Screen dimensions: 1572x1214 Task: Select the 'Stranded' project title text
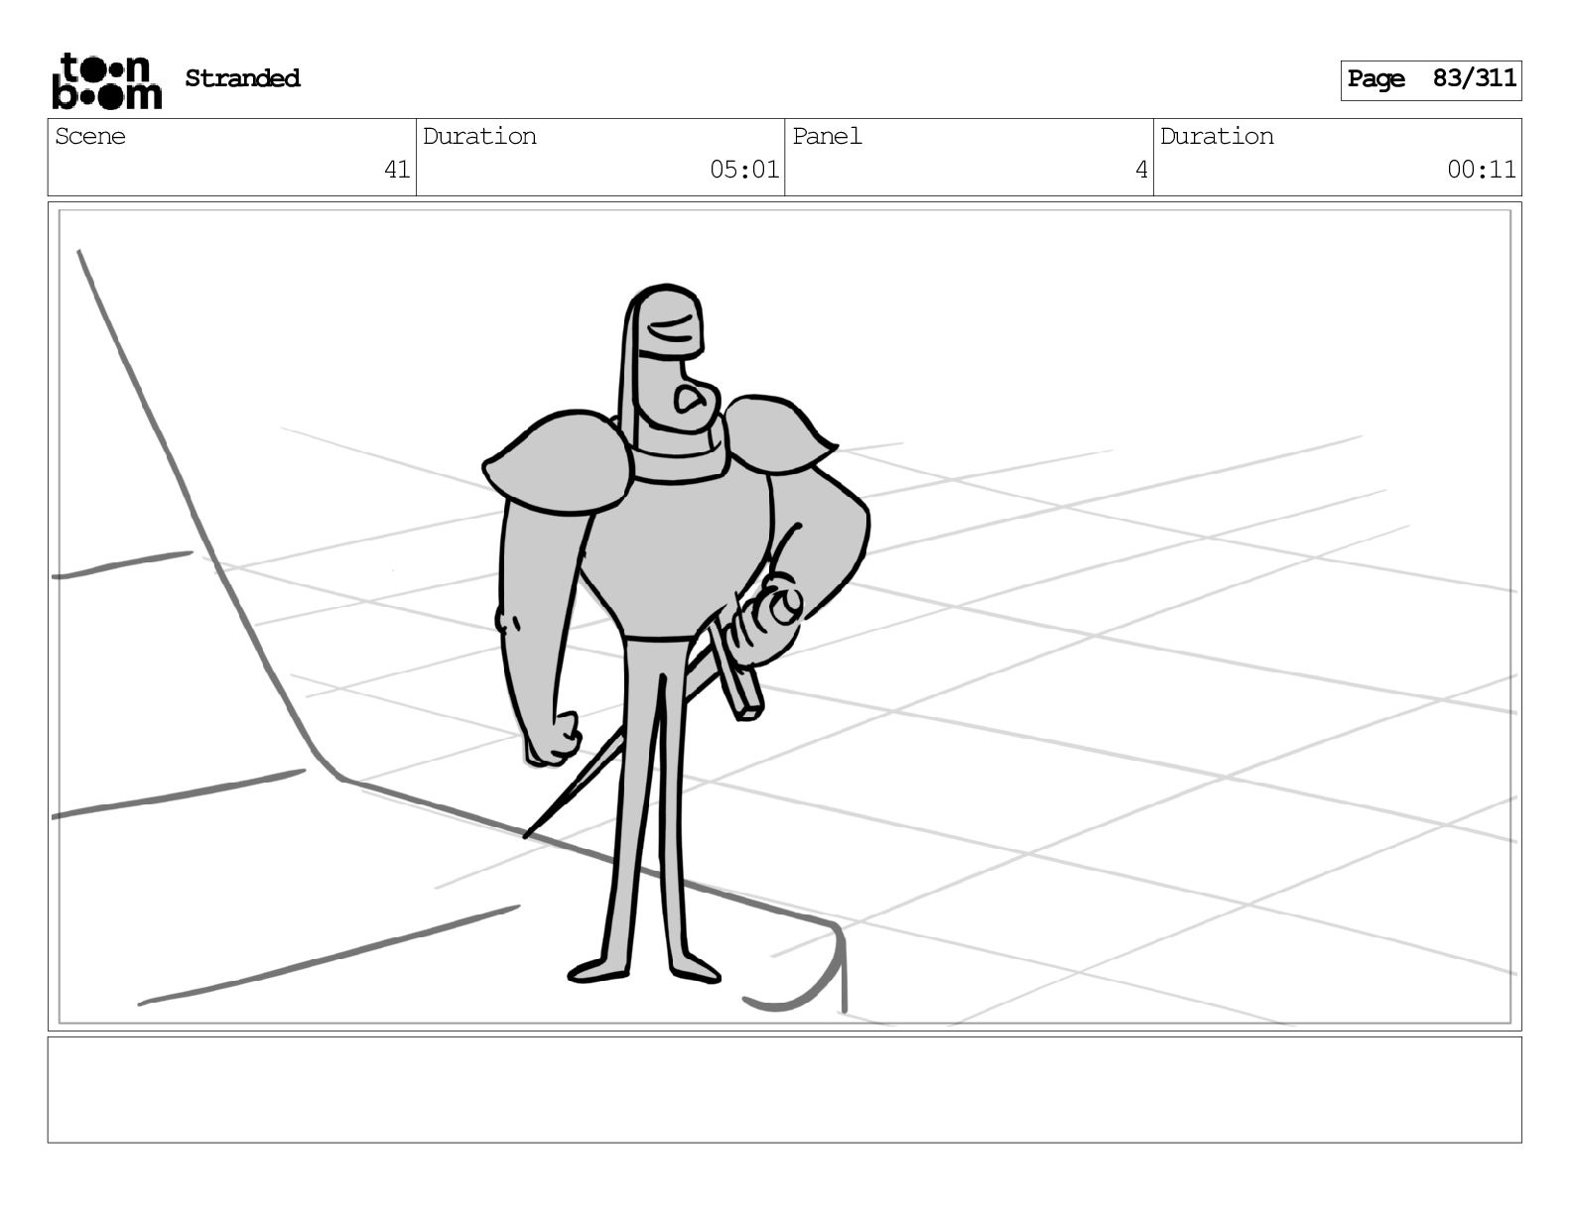click(242, 78)
